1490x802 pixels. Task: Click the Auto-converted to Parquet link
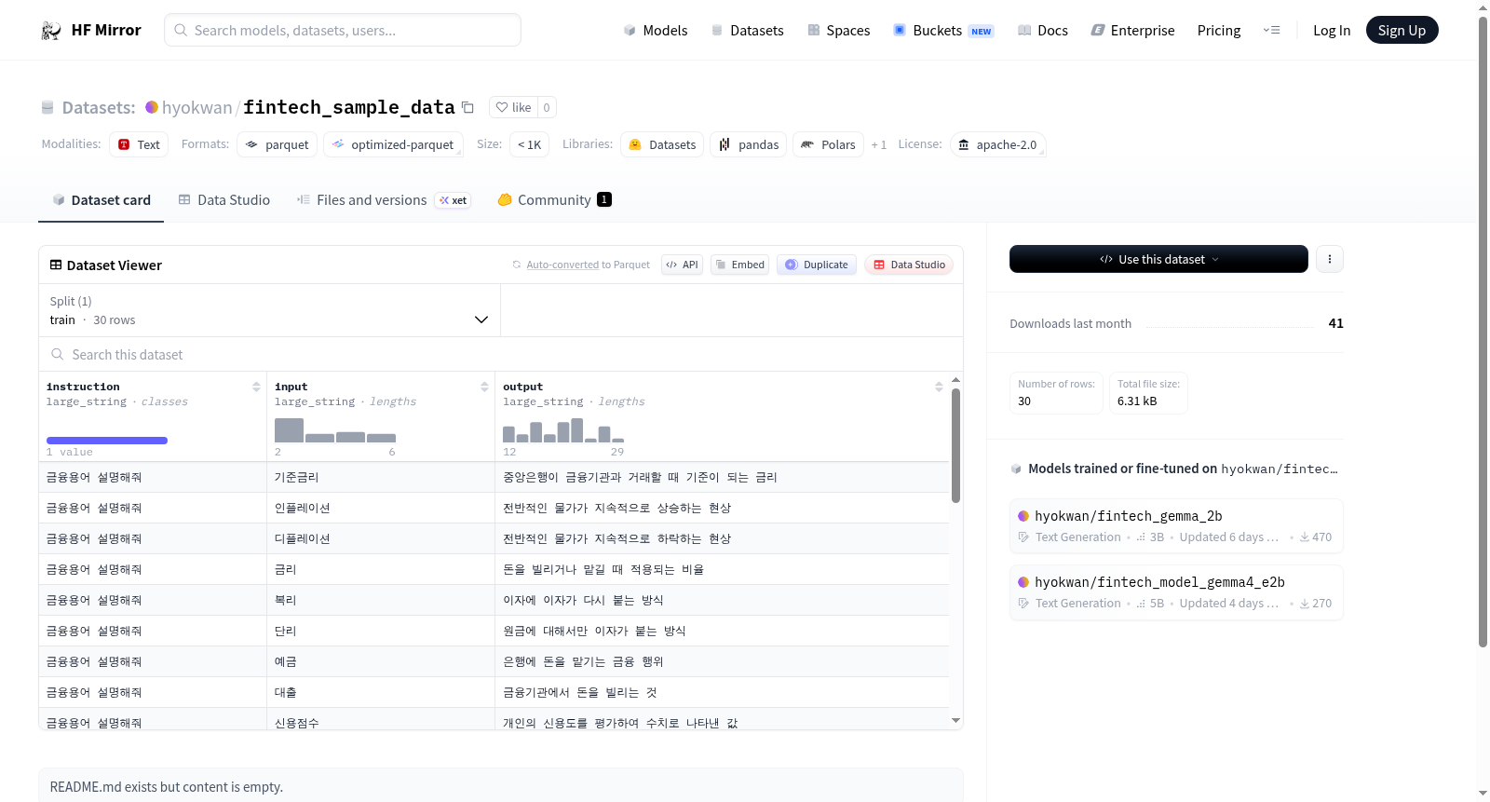[x=588, y=265]
